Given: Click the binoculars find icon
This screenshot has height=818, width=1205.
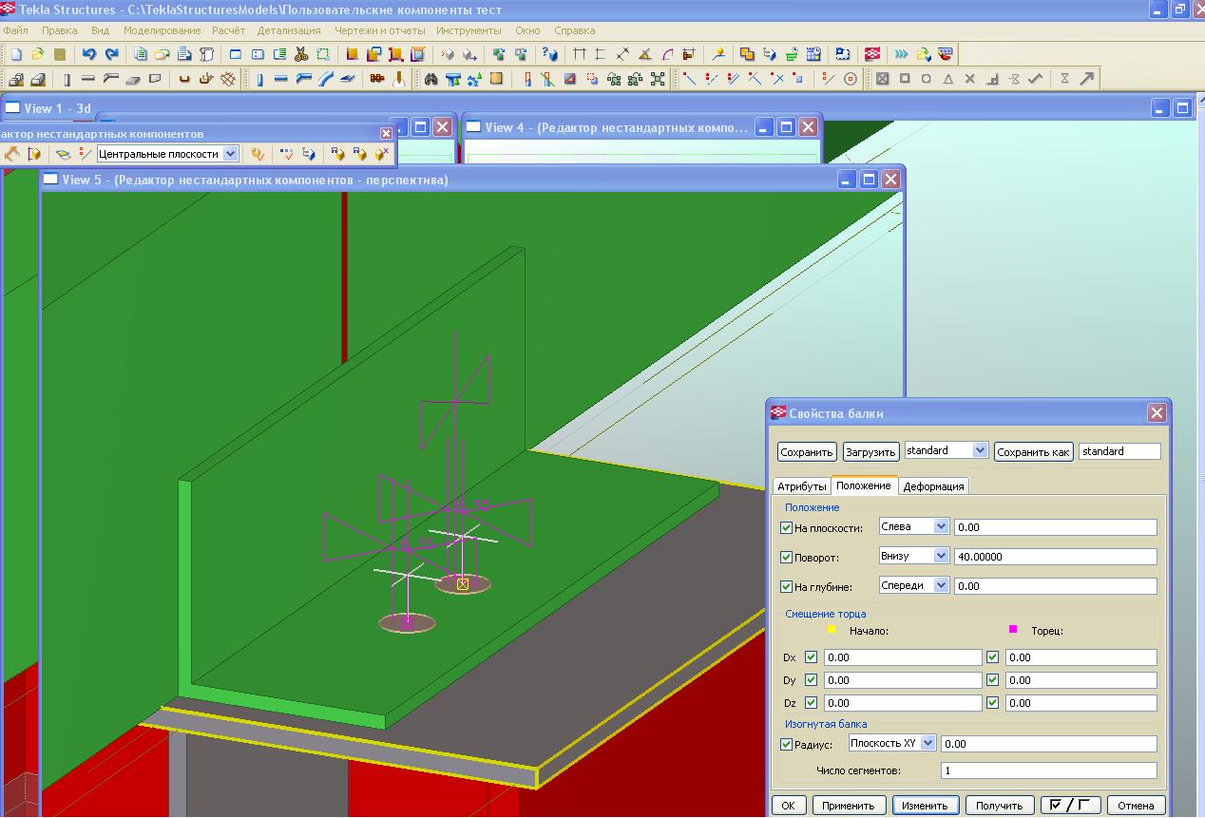Looking at the screenshot, I should [430, 79].
